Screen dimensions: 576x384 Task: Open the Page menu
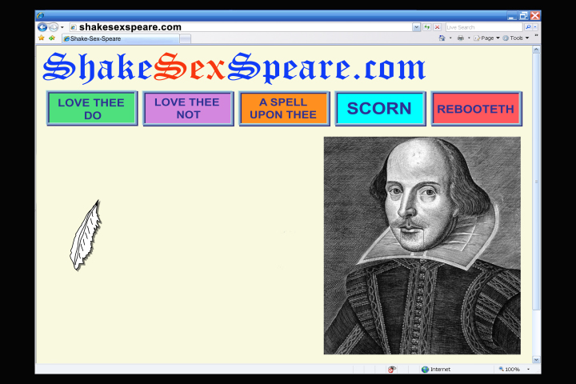pos(486,38)
